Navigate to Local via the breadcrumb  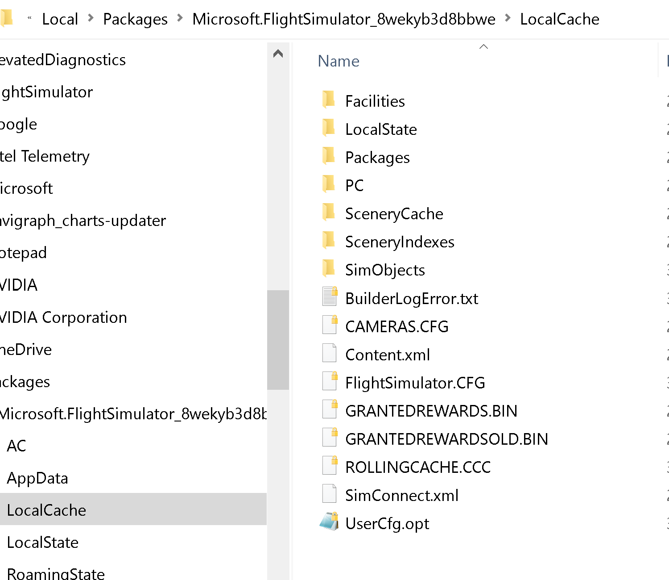point(60,19)
